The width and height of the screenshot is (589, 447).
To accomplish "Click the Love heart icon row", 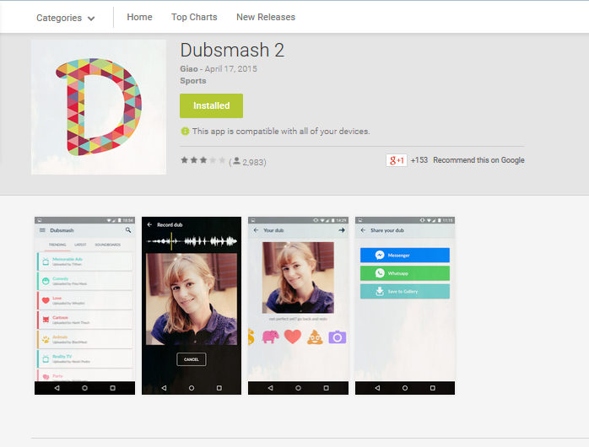I will 85,300.
